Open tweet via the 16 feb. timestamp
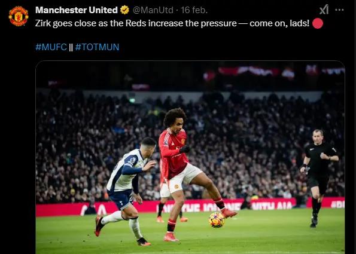Viewport: 356px width, 254px height. [x=194, y=10]
